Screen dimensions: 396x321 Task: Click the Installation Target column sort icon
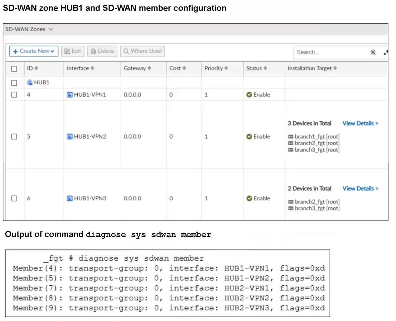335,68
